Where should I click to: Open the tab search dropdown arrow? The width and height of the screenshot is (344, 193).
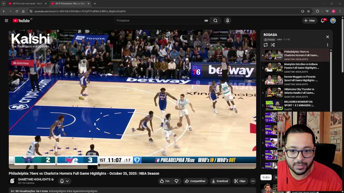click(3, 3)
